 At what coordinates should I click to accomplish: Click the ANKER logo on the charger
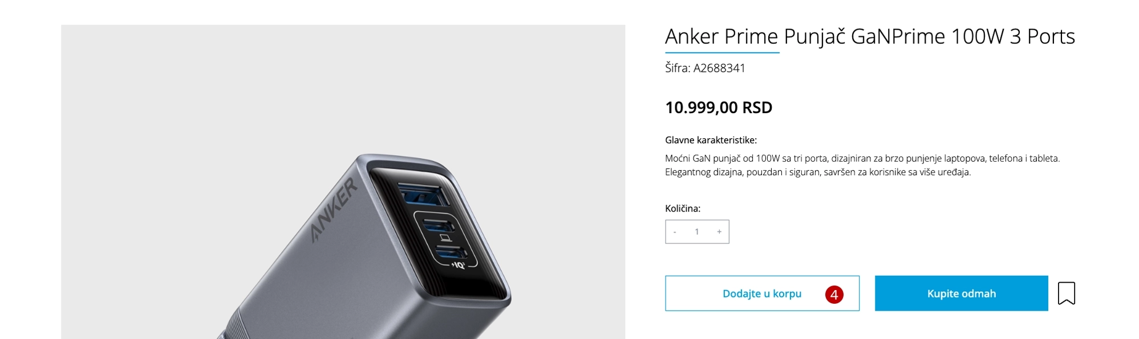334,210
